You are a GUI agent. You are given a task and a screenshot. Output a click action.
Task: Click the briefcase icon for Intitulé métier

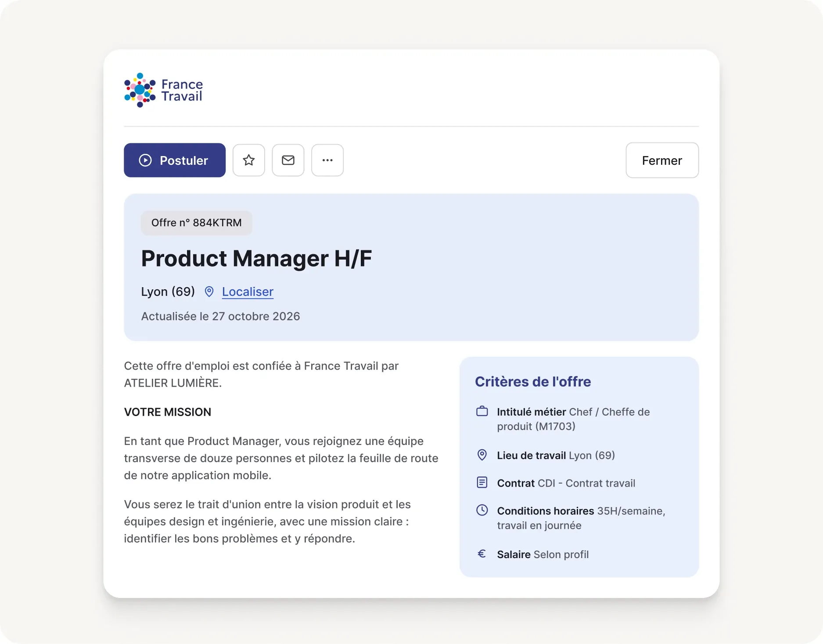(x=482, y=411)
